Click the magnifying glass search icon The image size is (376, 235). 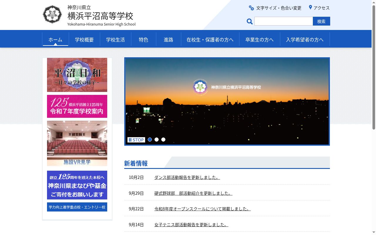(x=250, y=21)
